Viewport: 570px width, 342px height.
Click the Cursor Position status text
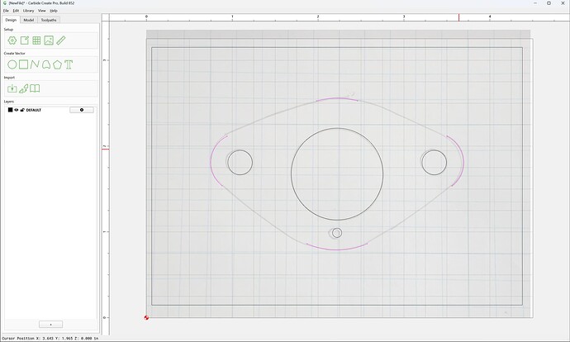pos(50,338)
